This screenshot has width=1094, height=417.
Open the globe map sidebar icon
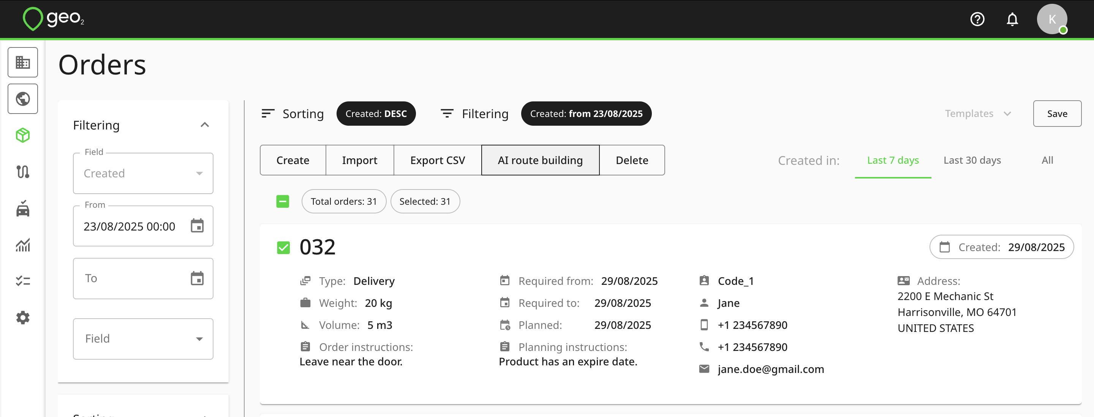pyautogui.click(x=23, y=99)
